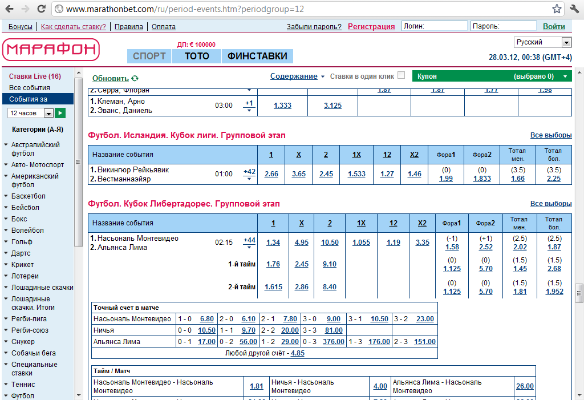Screen dimensions: 584x400
Task: Open the Лошадиные скачки category
Action: (x=42, y=288)
